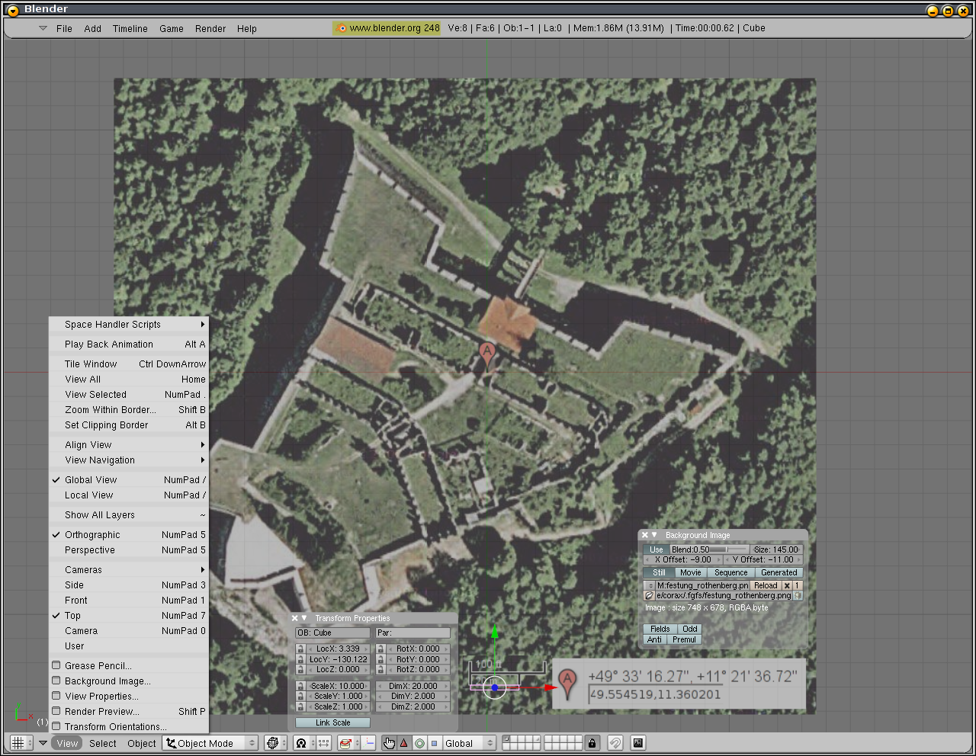Screen dimensions: 976x756
Task: Open the Object Mode dropdown
Action: click(211, 743)
